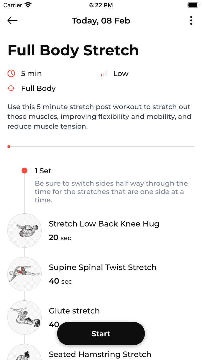Open the Stretch Low Back Knee Hug details
Screen dimensions: 202x360
point(104,224)
